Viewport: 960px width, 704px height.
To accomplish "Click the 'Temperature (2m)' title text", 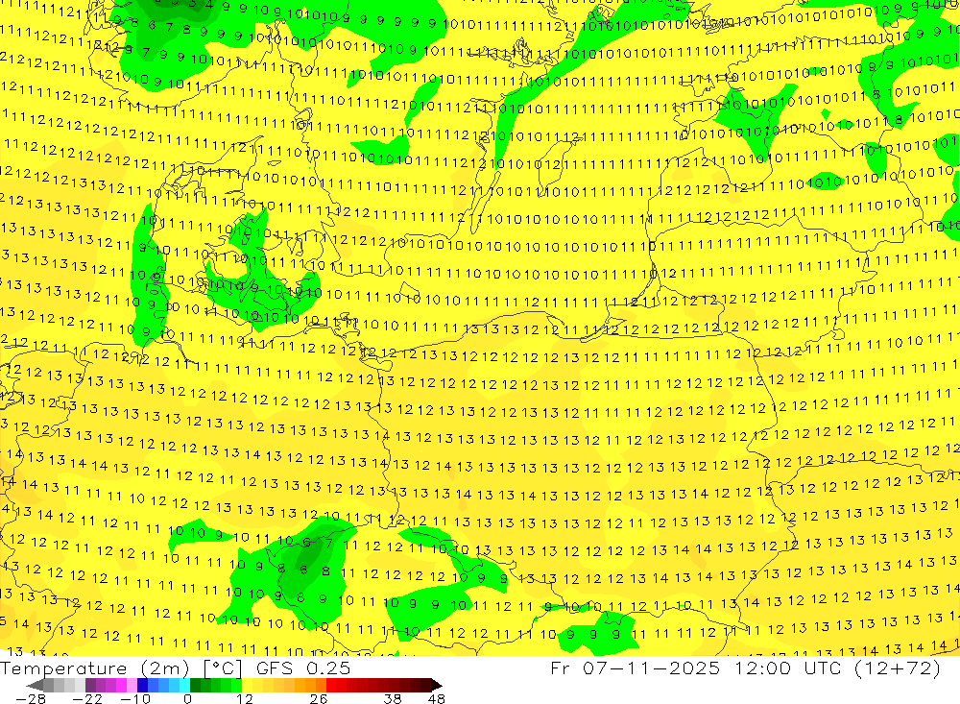I will pyautogui.click(x=95, y=668).
